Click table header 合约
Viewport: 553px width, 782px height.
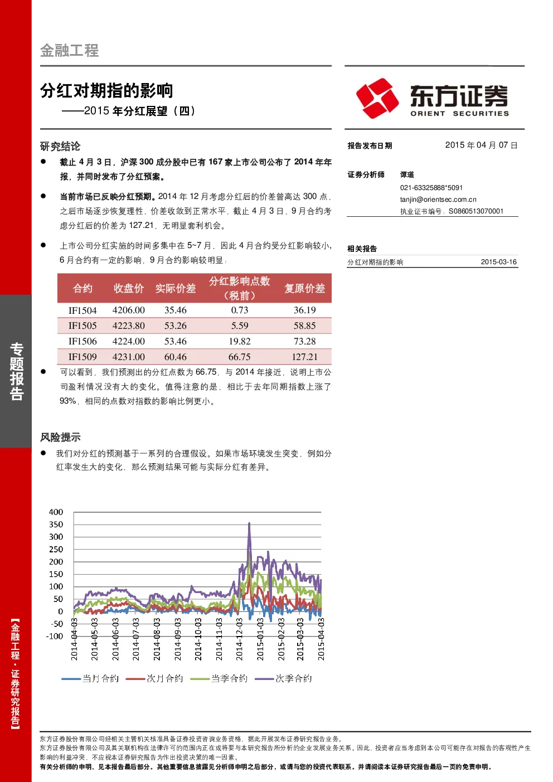[x=83, y=288]
